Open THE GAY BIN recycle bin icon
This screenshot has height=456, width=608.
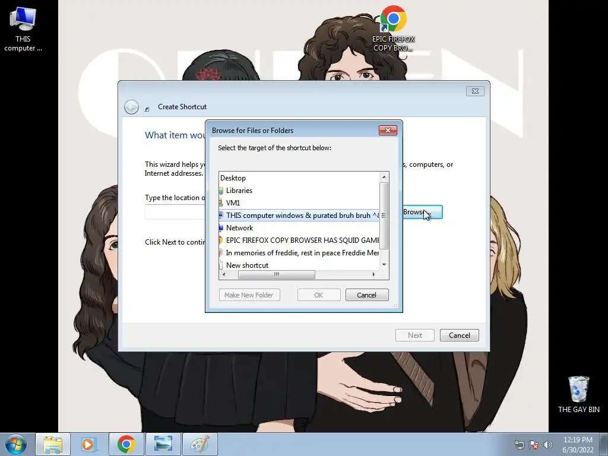tap(578, 394)
